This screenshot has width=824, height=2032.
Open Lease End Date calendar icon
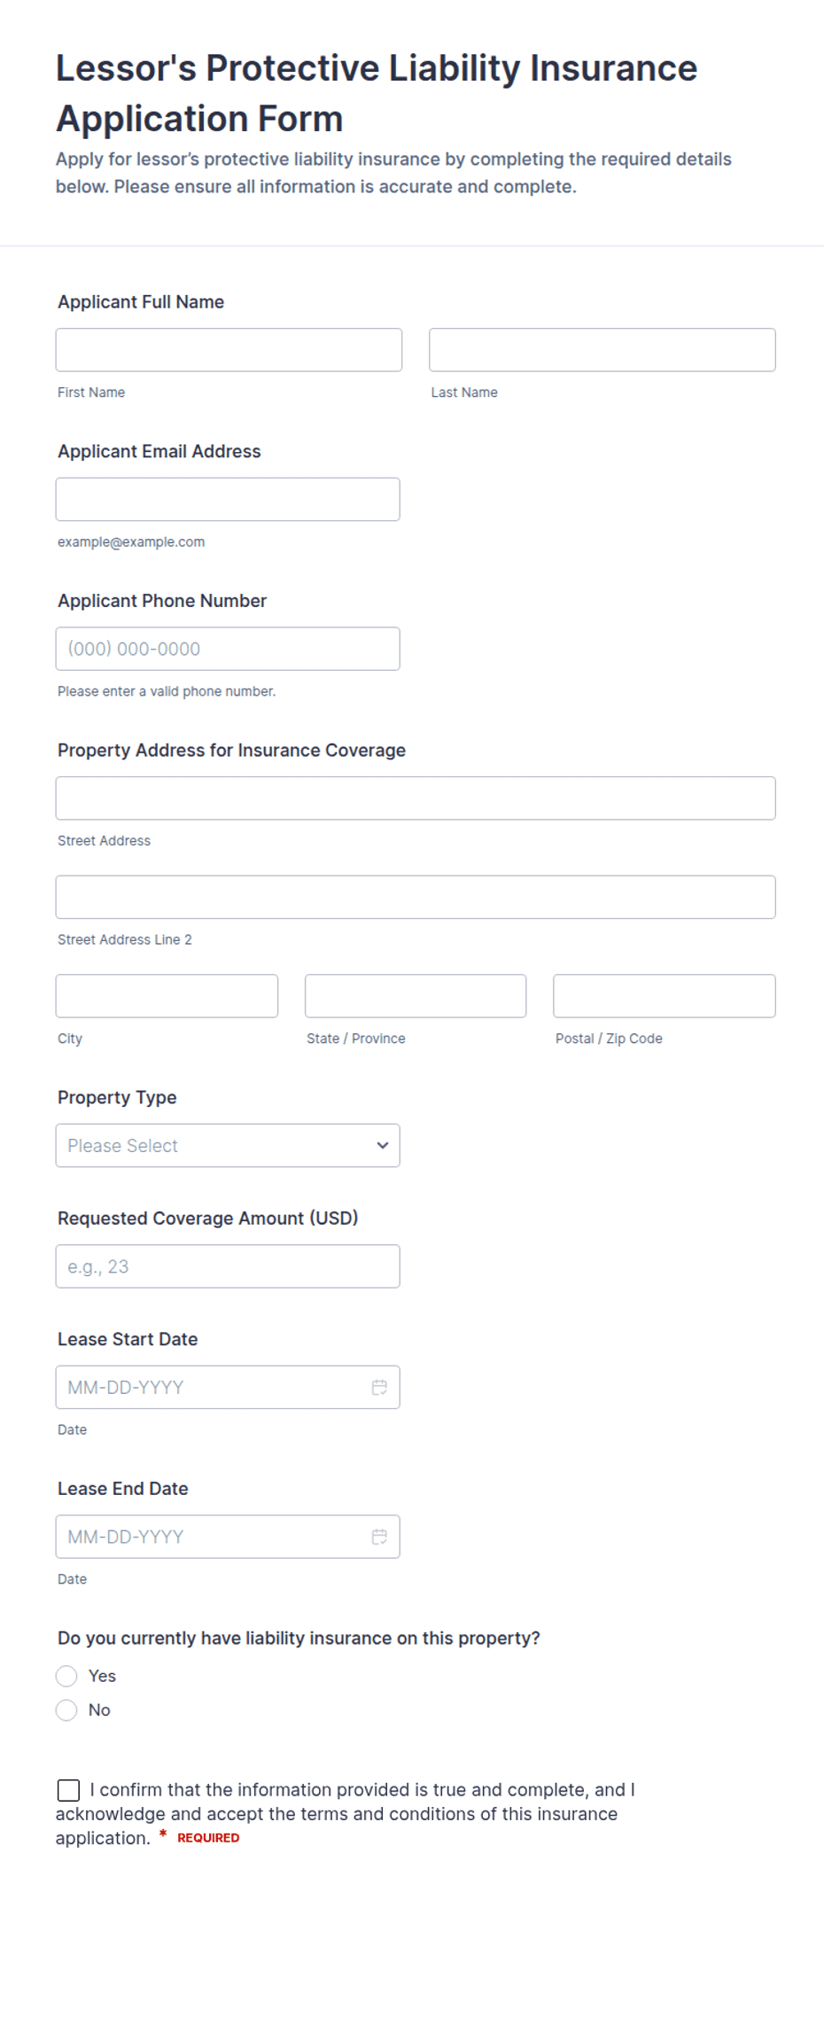pos(379,1537)
